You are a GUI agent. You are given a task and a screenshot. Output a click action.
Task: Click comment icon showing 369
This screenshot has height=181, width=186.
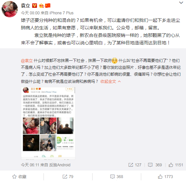150,165
